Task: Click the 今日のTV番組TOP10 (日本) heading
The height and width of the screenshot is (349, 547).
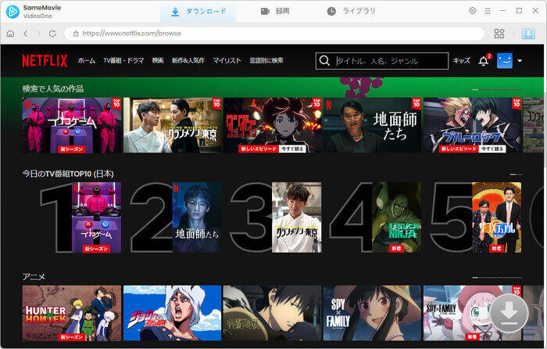Action: point(68,174)
